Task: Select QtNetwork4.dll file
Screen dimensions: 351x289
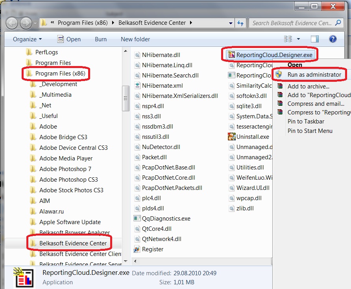Action: point(161,239)
